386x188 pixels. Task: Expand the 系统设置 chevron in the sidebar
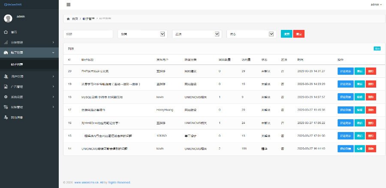coord(53,97)
